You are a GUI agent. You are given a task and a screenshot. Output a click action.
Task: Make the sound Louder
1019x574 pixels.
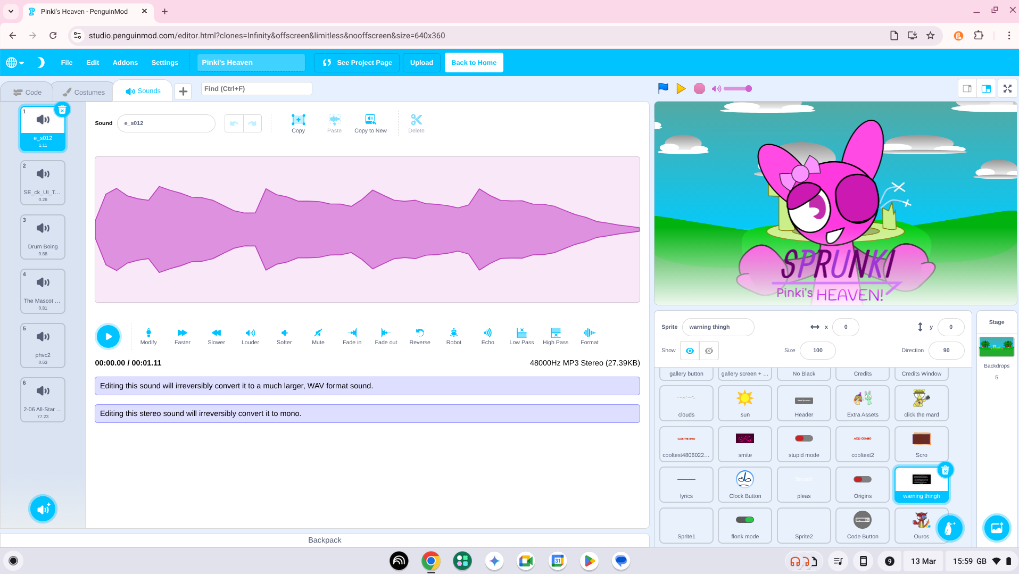coord(250,336)
